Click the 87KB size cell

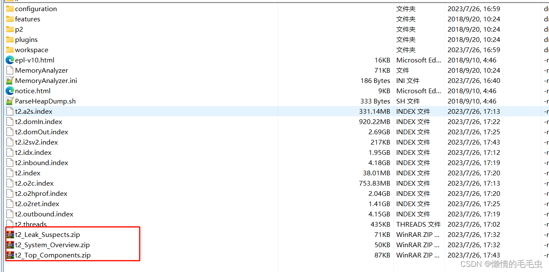(x=382, y=255)
